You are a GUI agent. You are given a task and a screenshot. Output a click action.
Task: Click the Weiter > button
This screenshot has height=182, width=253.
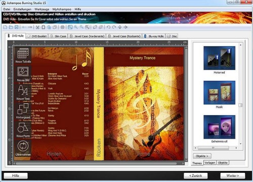233,175
